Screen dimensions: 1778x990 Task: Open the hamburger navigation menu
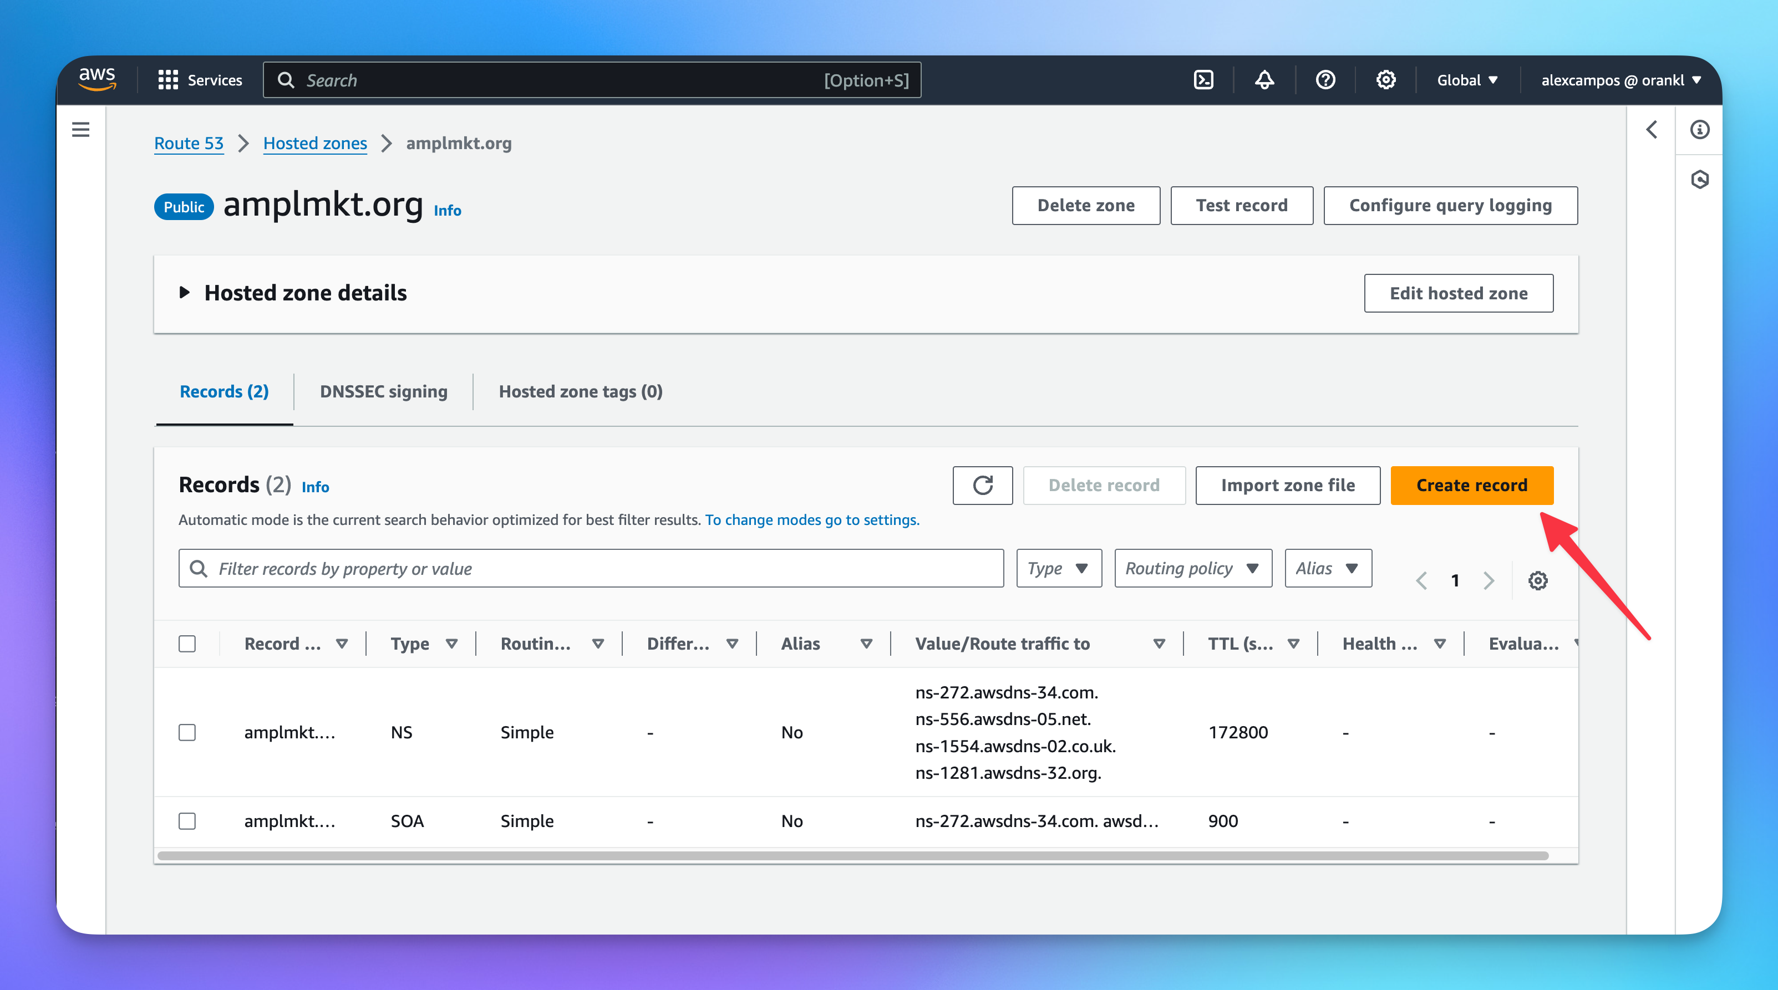pos(81,130)
